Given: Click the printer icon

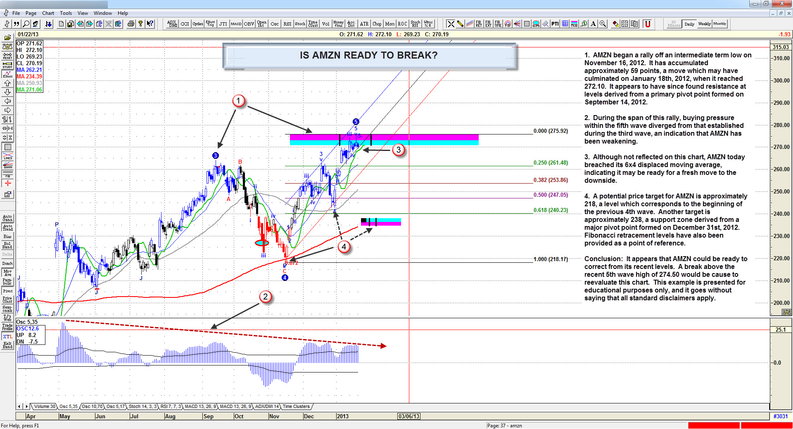Looking at the screenshot, I should click(131, 24).
